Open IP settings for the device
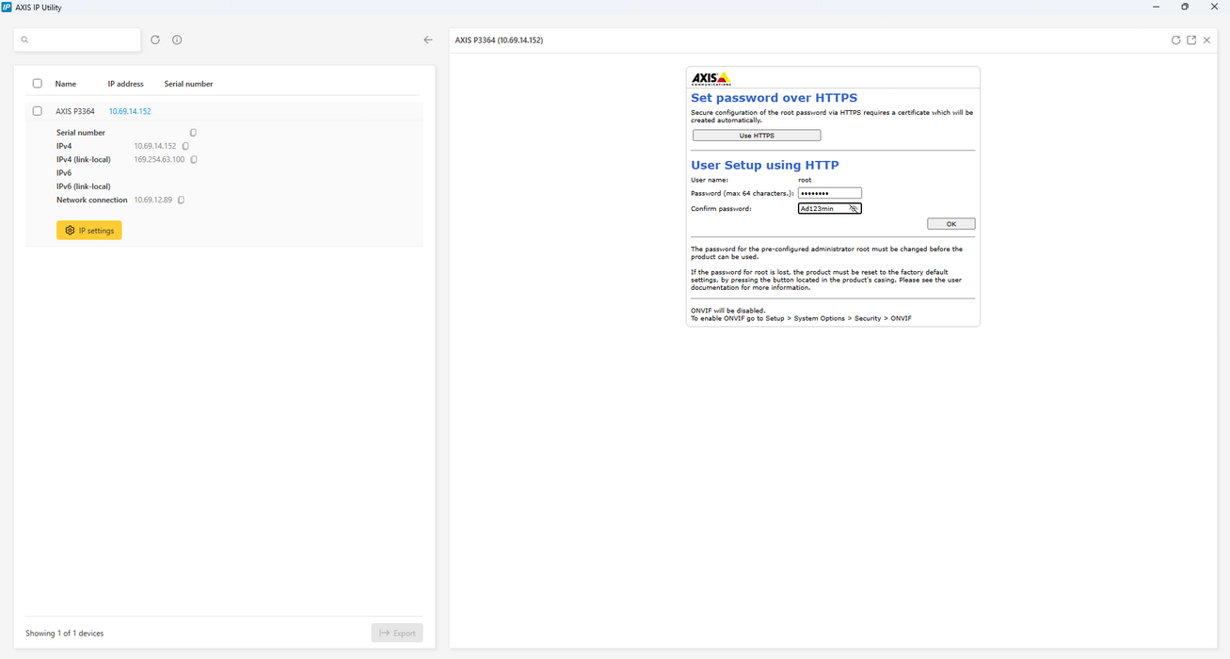The height and width of the screenshot is (659, 1230). click(89, 230)
